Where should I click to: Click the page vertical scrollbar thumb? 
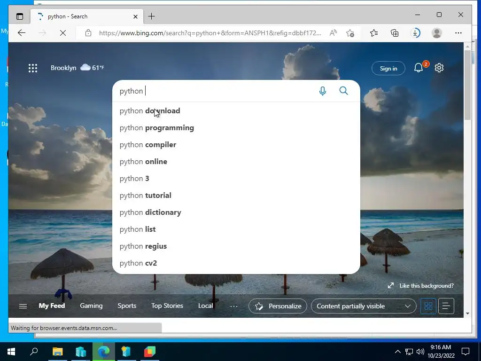[x=467, y=85]
